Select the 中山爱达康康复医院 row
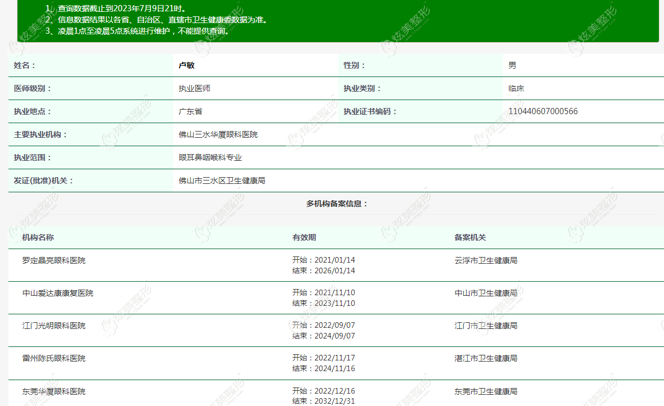This screenshot has height=406, width=664. click(337, 298)
